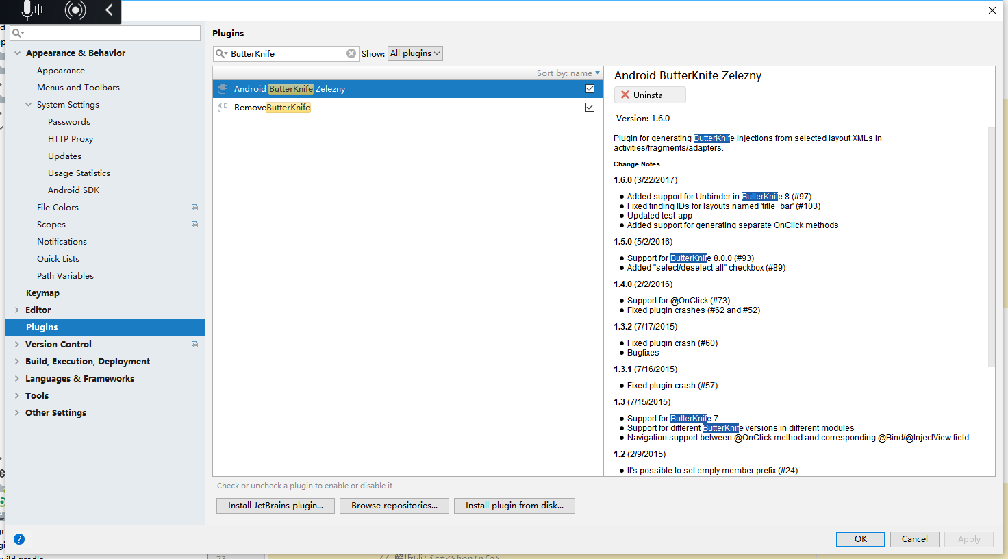
Task: Click Install plugin from disk button
Action: click(x=514, y=506)
